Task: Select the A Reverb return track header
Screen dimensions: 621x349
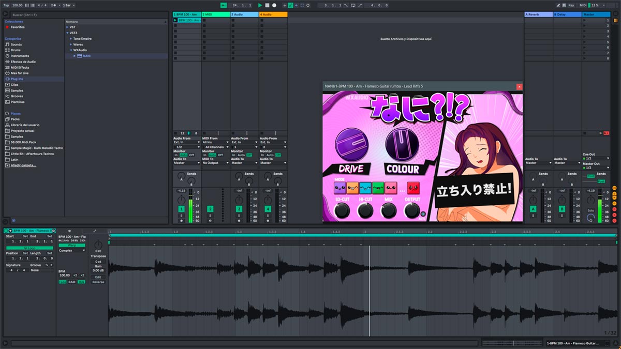Action: [538, 14]
